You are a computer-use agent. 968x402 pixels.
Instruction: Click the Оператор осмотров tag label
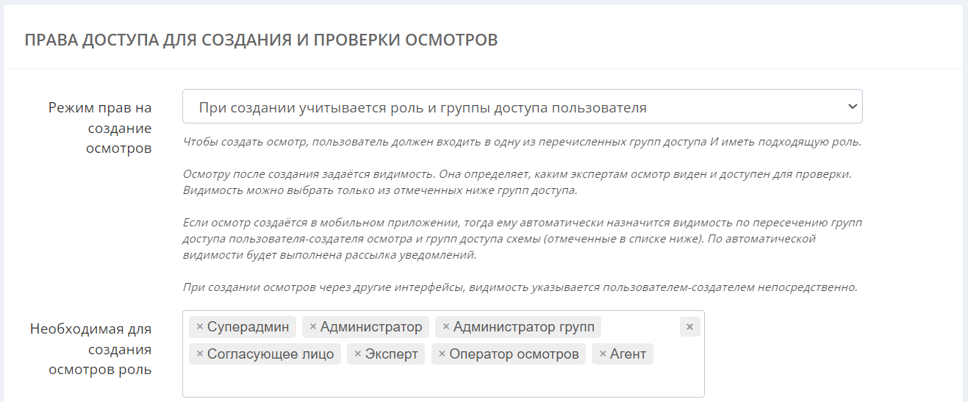tap(514, 354)
